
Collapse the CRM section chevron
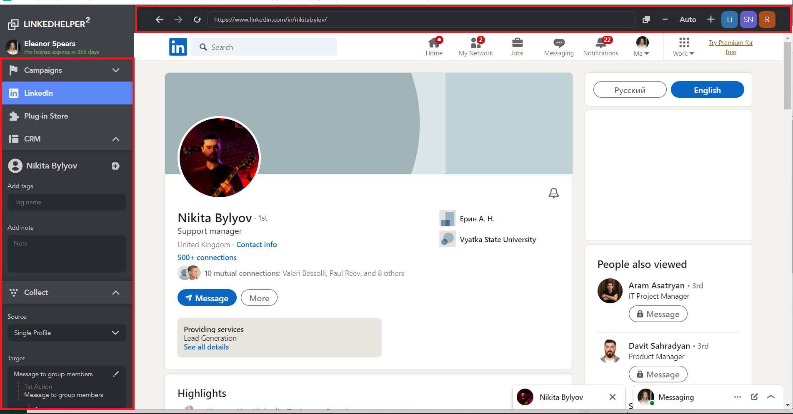point(116,139)
